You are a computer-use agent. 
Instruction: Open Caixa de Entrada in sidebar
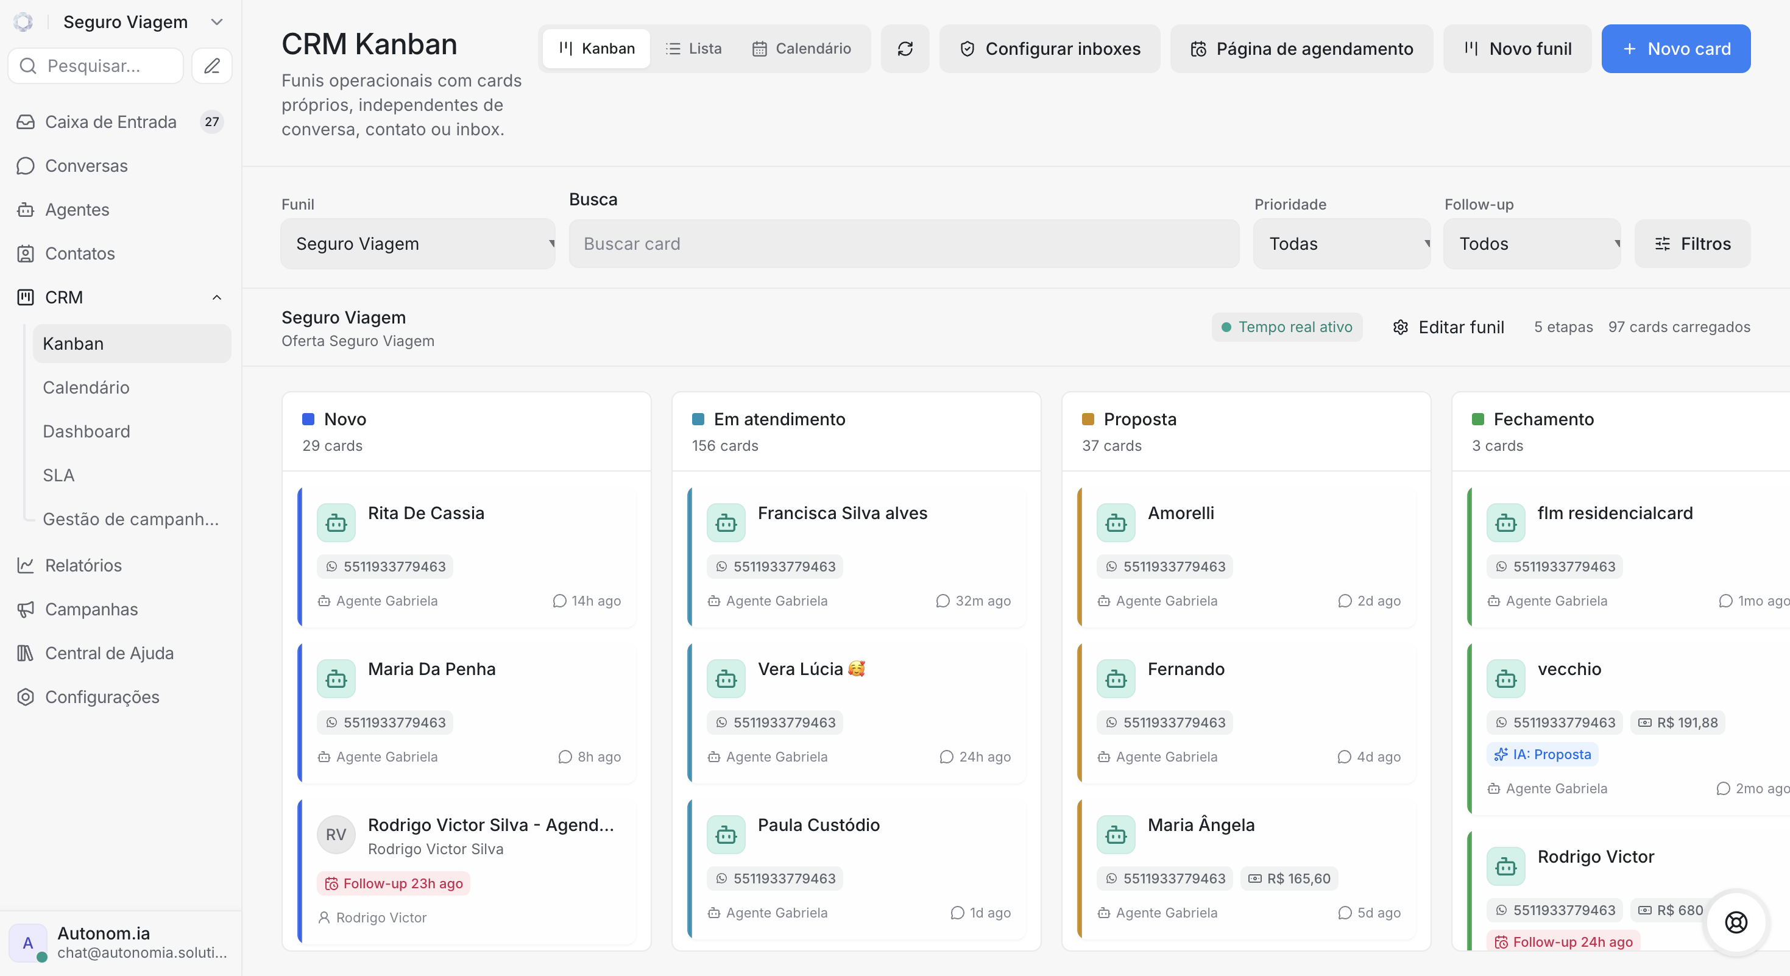(120, 122)
